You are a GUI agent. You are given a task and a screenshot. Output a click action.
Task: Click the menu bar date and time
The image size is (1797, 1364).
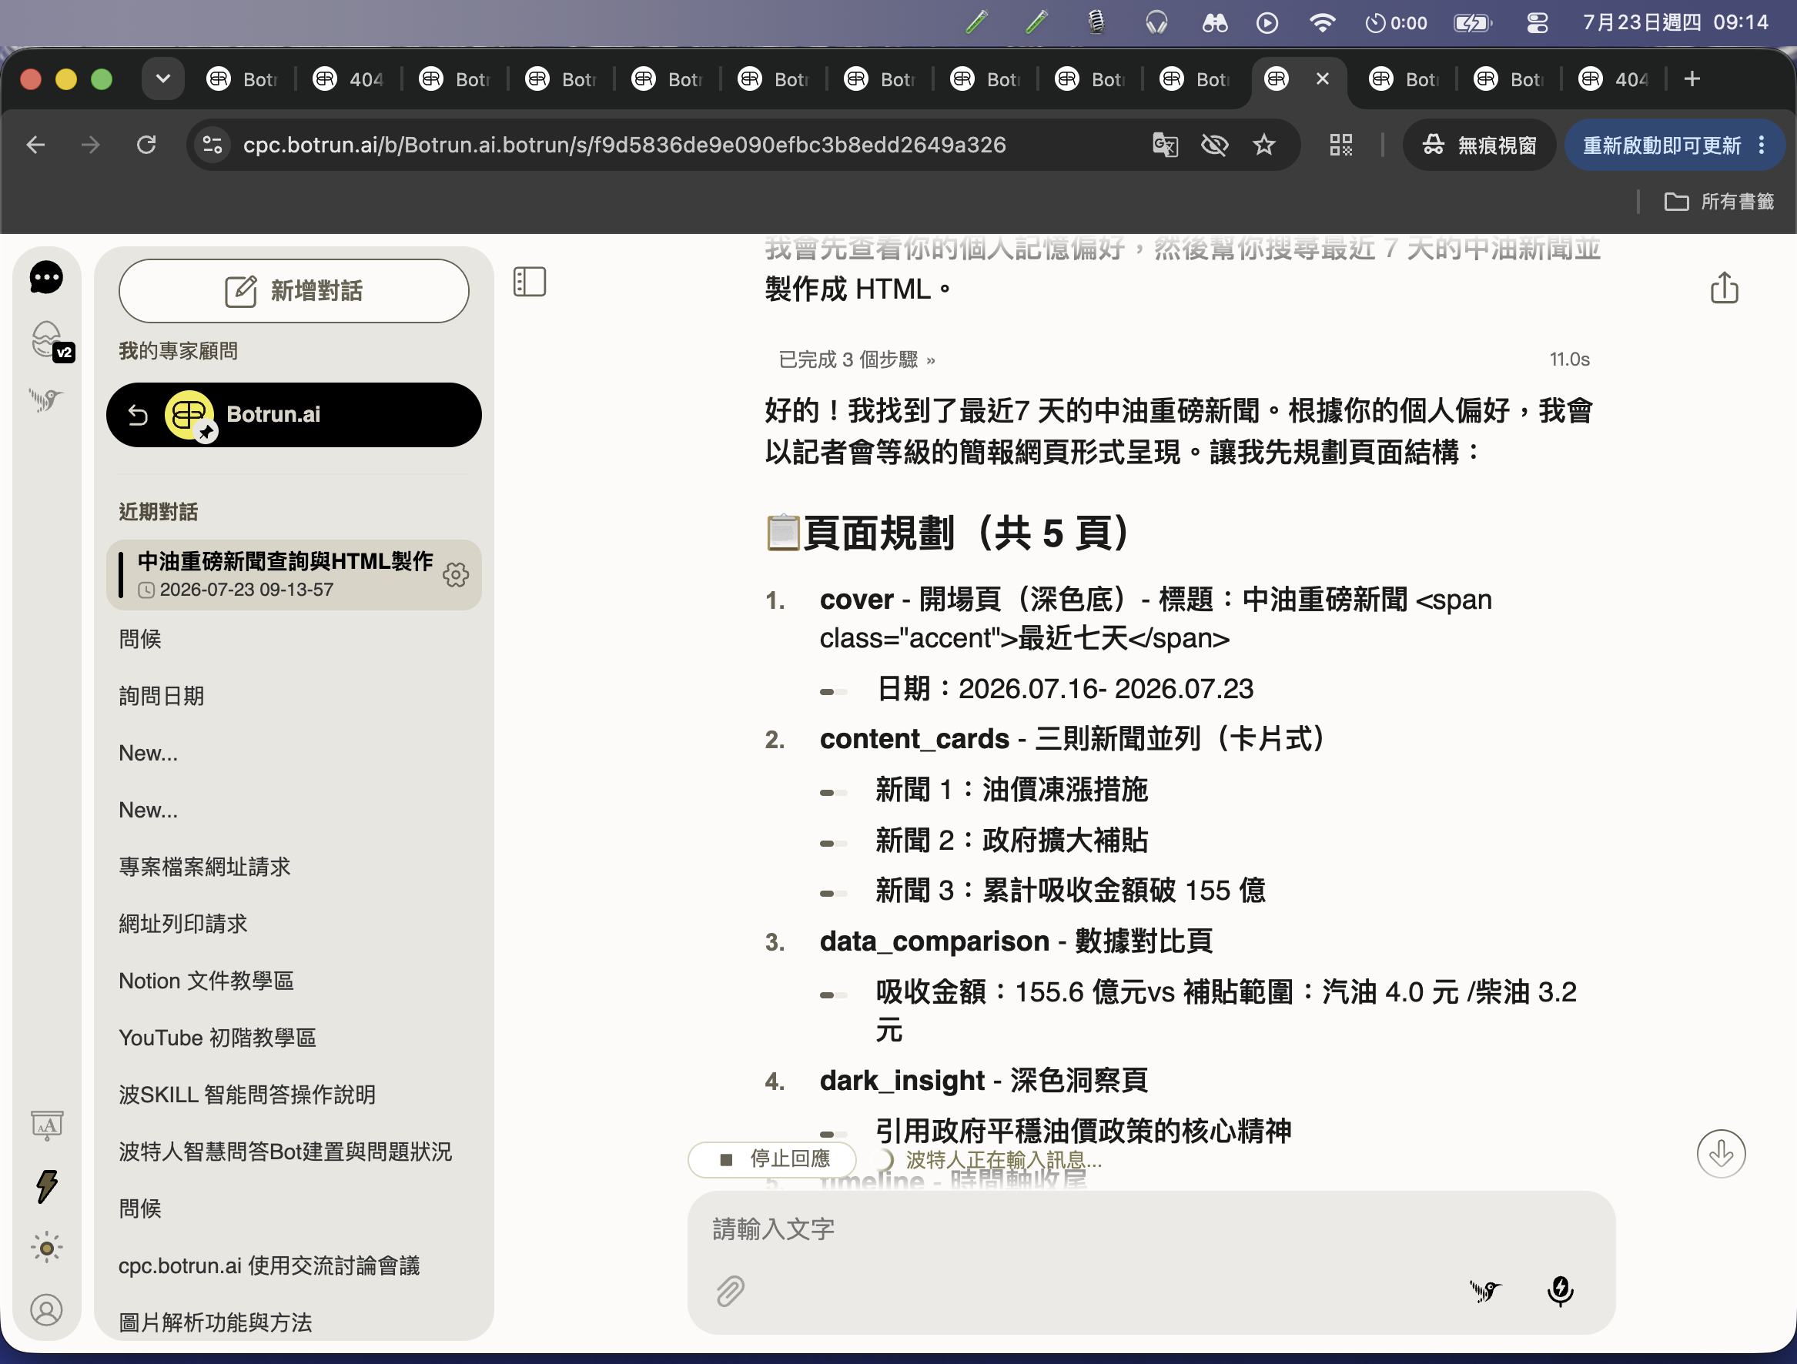[1675, 23]
